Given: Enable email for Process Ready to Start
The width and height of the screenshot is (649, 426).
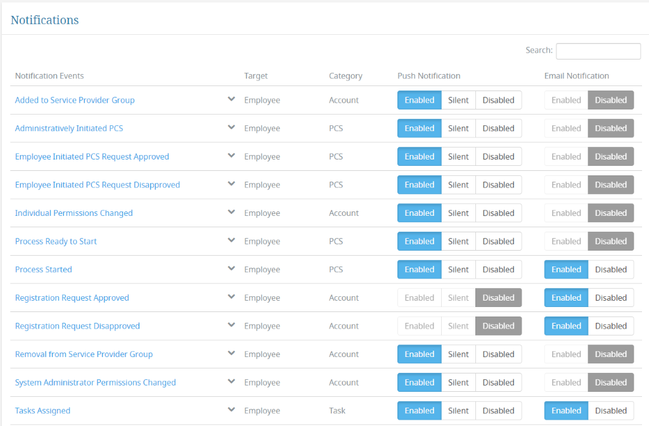Looking at the screenshot, I should [x=566, y=241].
